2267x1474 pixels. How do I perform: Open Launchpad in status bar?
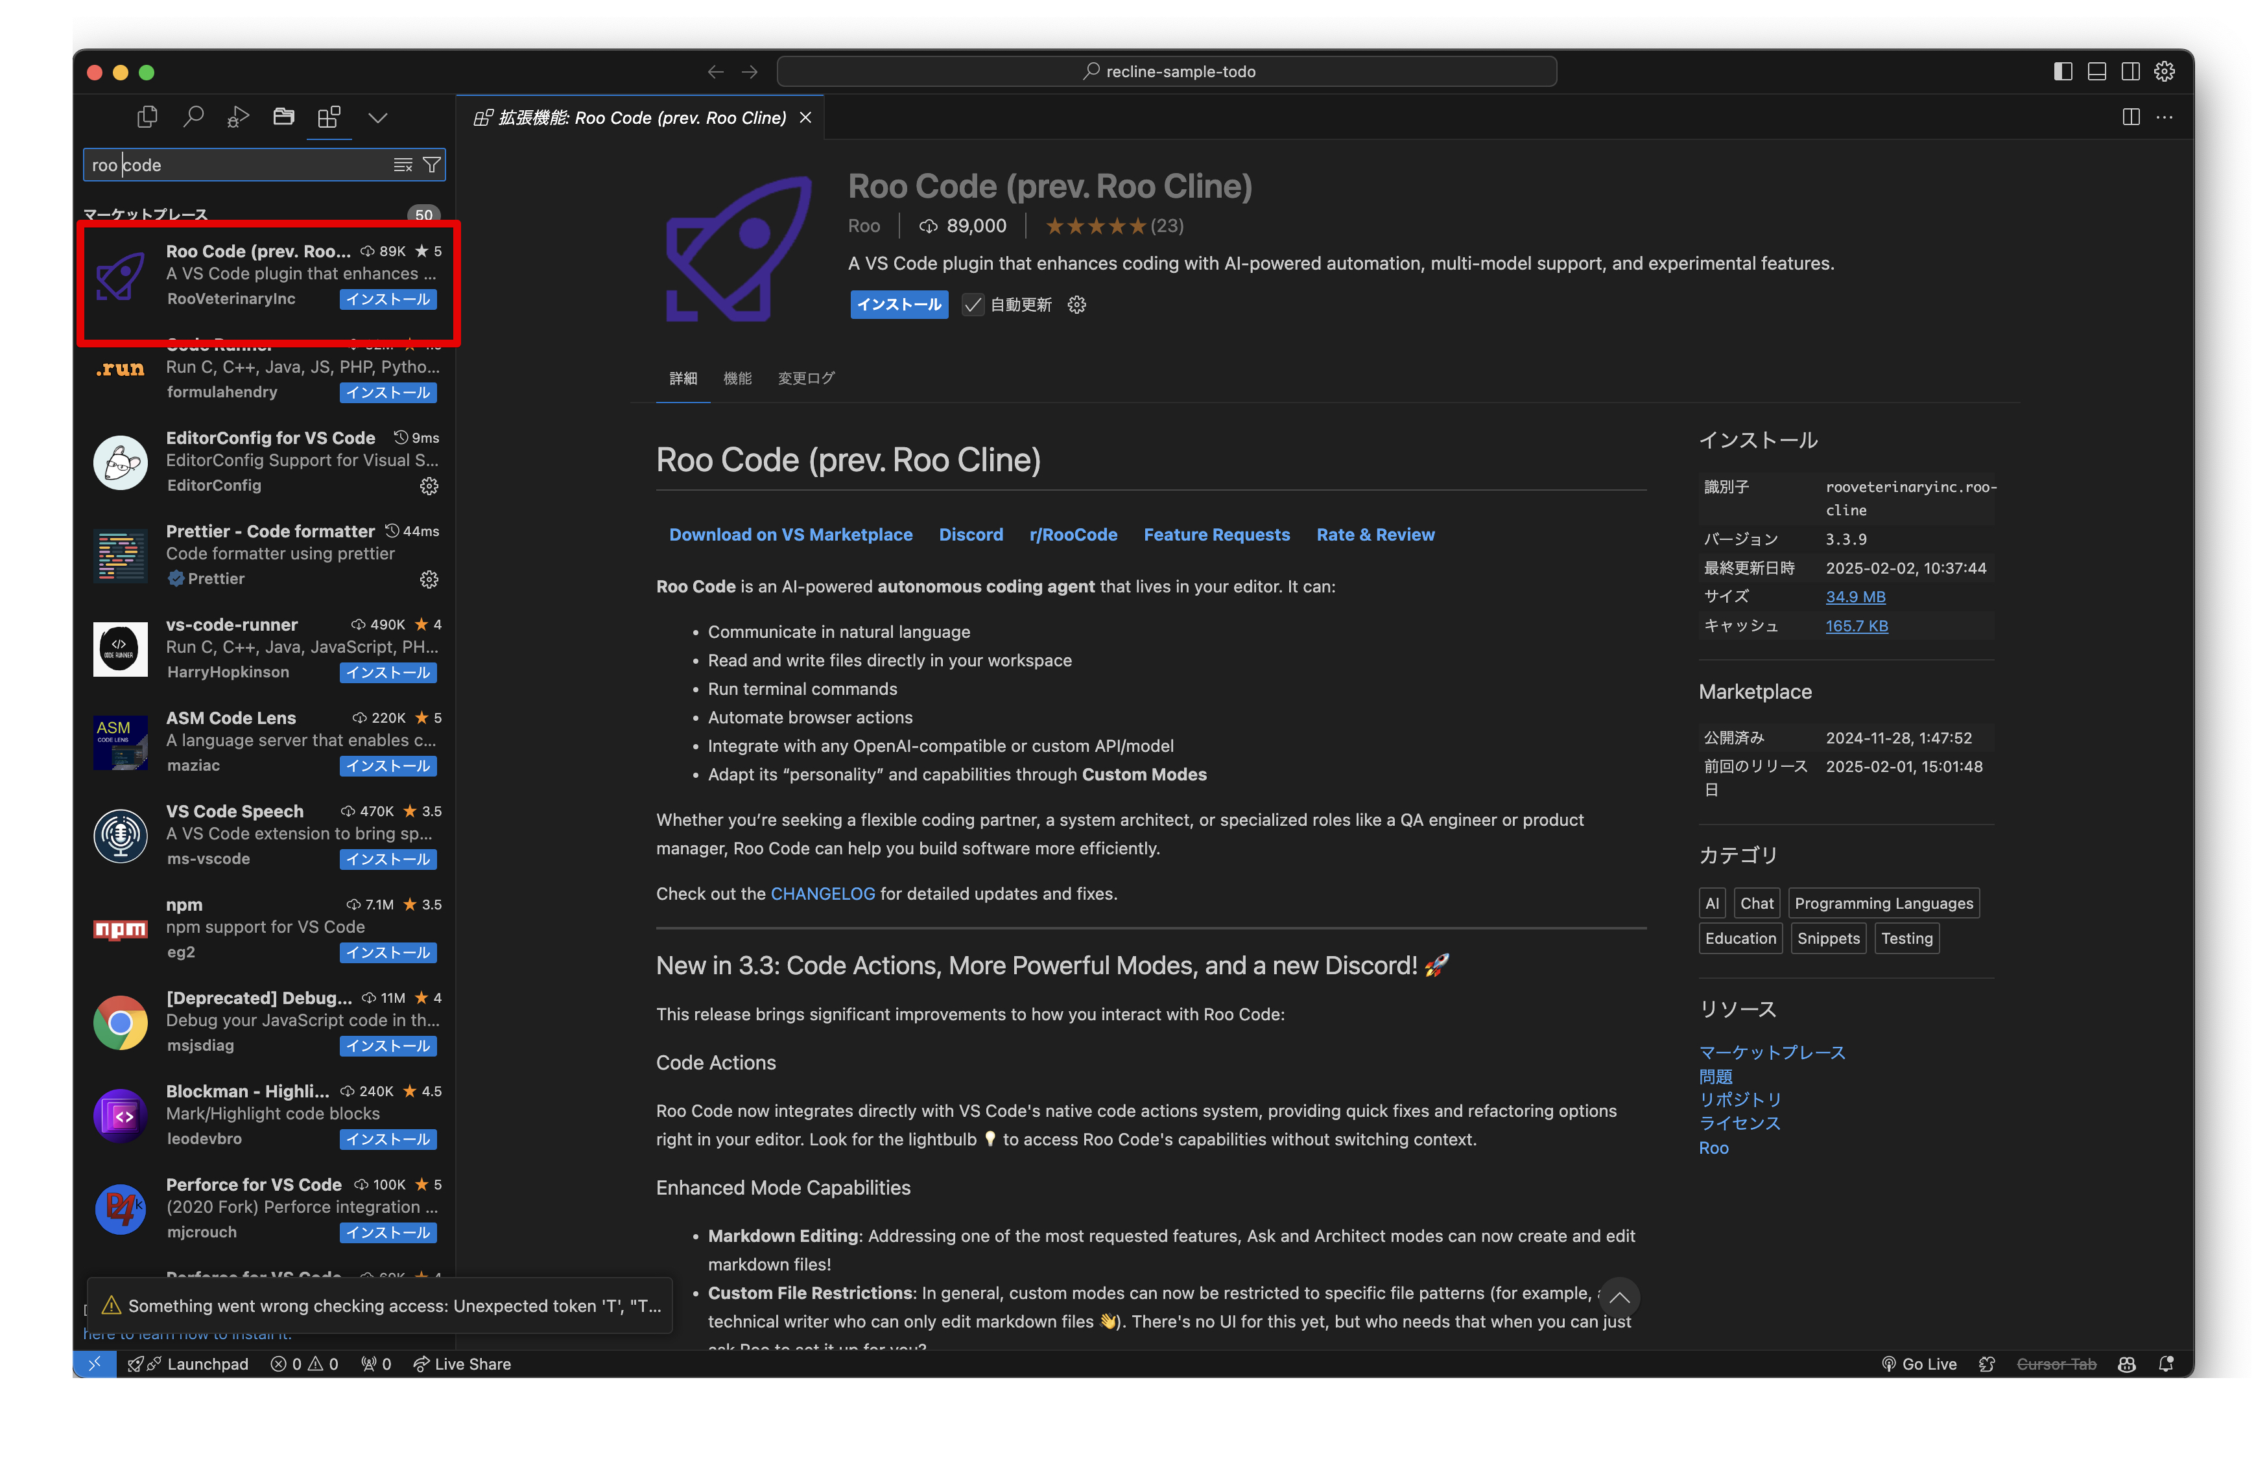point(187,1364)
